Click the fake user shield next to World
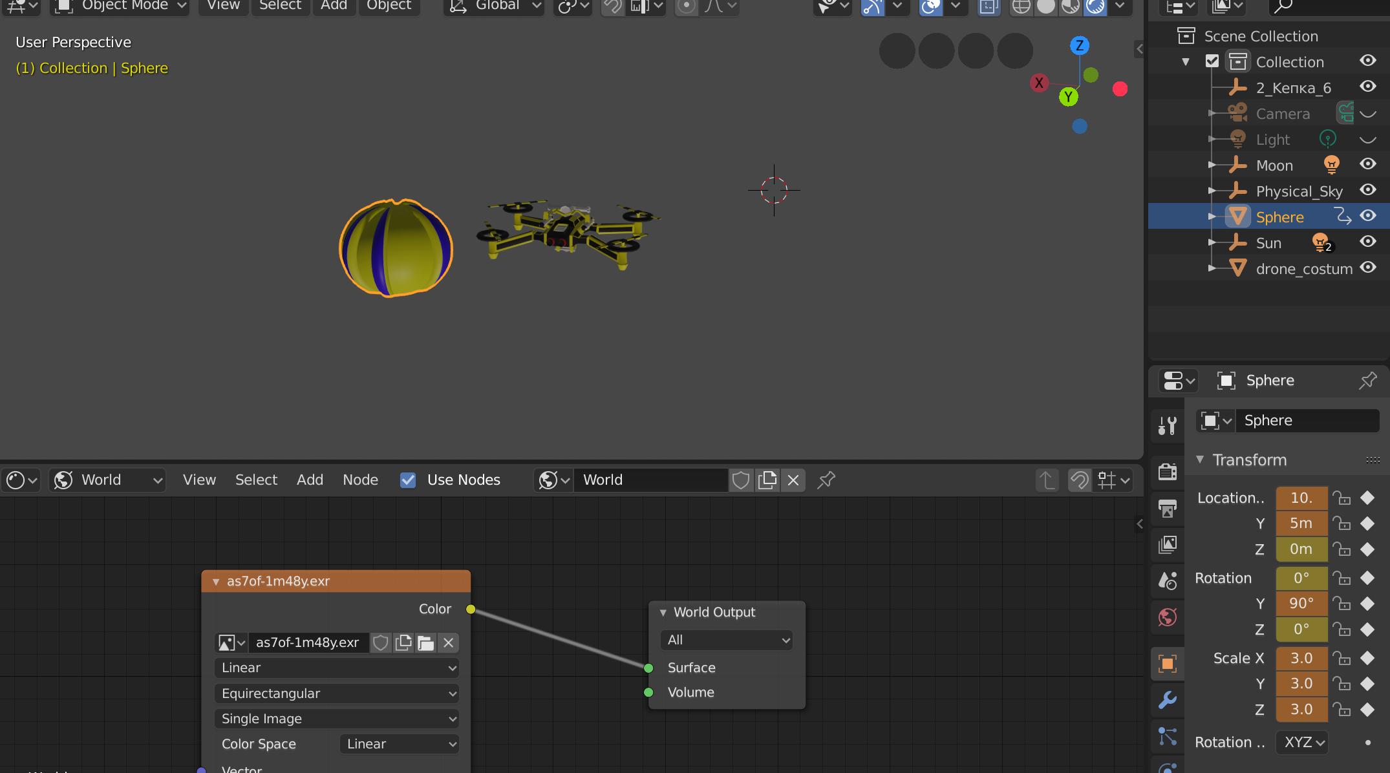Viewport: 1390px width, 773px height. click(x=741, y=480)
